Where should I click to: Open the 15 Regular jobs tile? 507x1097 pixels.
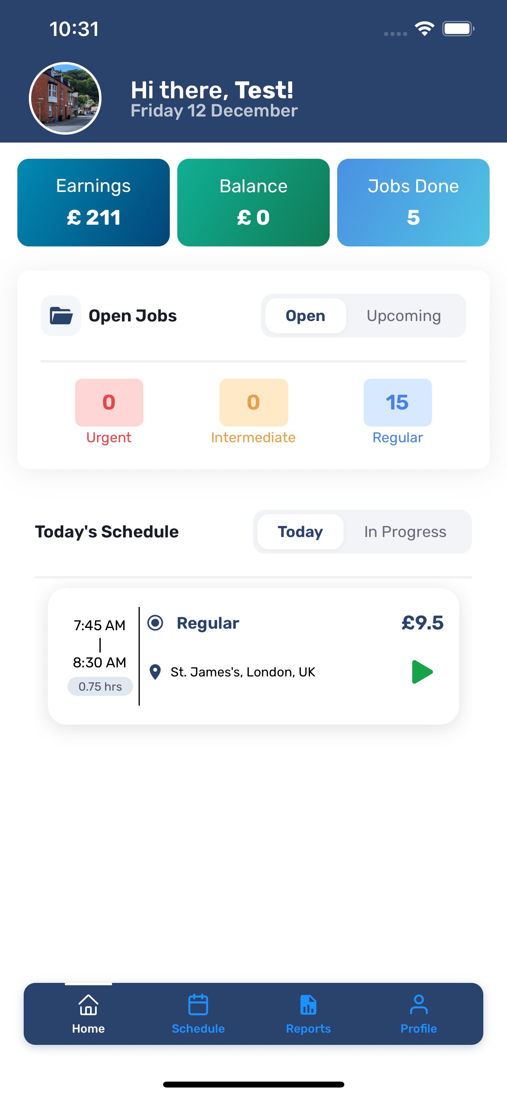coord(398,402)
